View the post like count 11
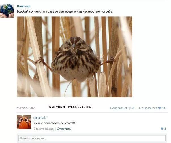The image size is (171, 143). click(164, 108)
